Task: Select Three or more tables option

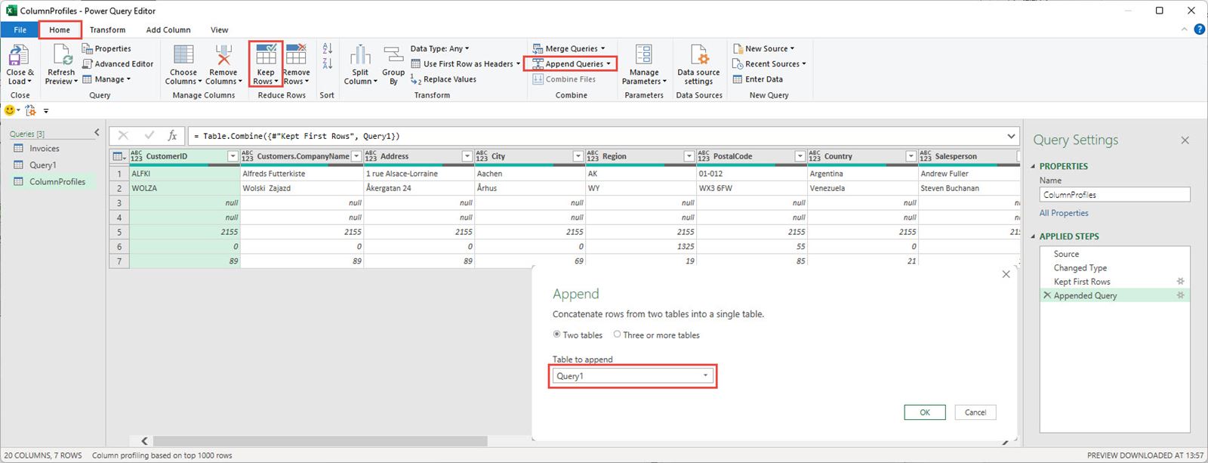Action: (618, 335)
